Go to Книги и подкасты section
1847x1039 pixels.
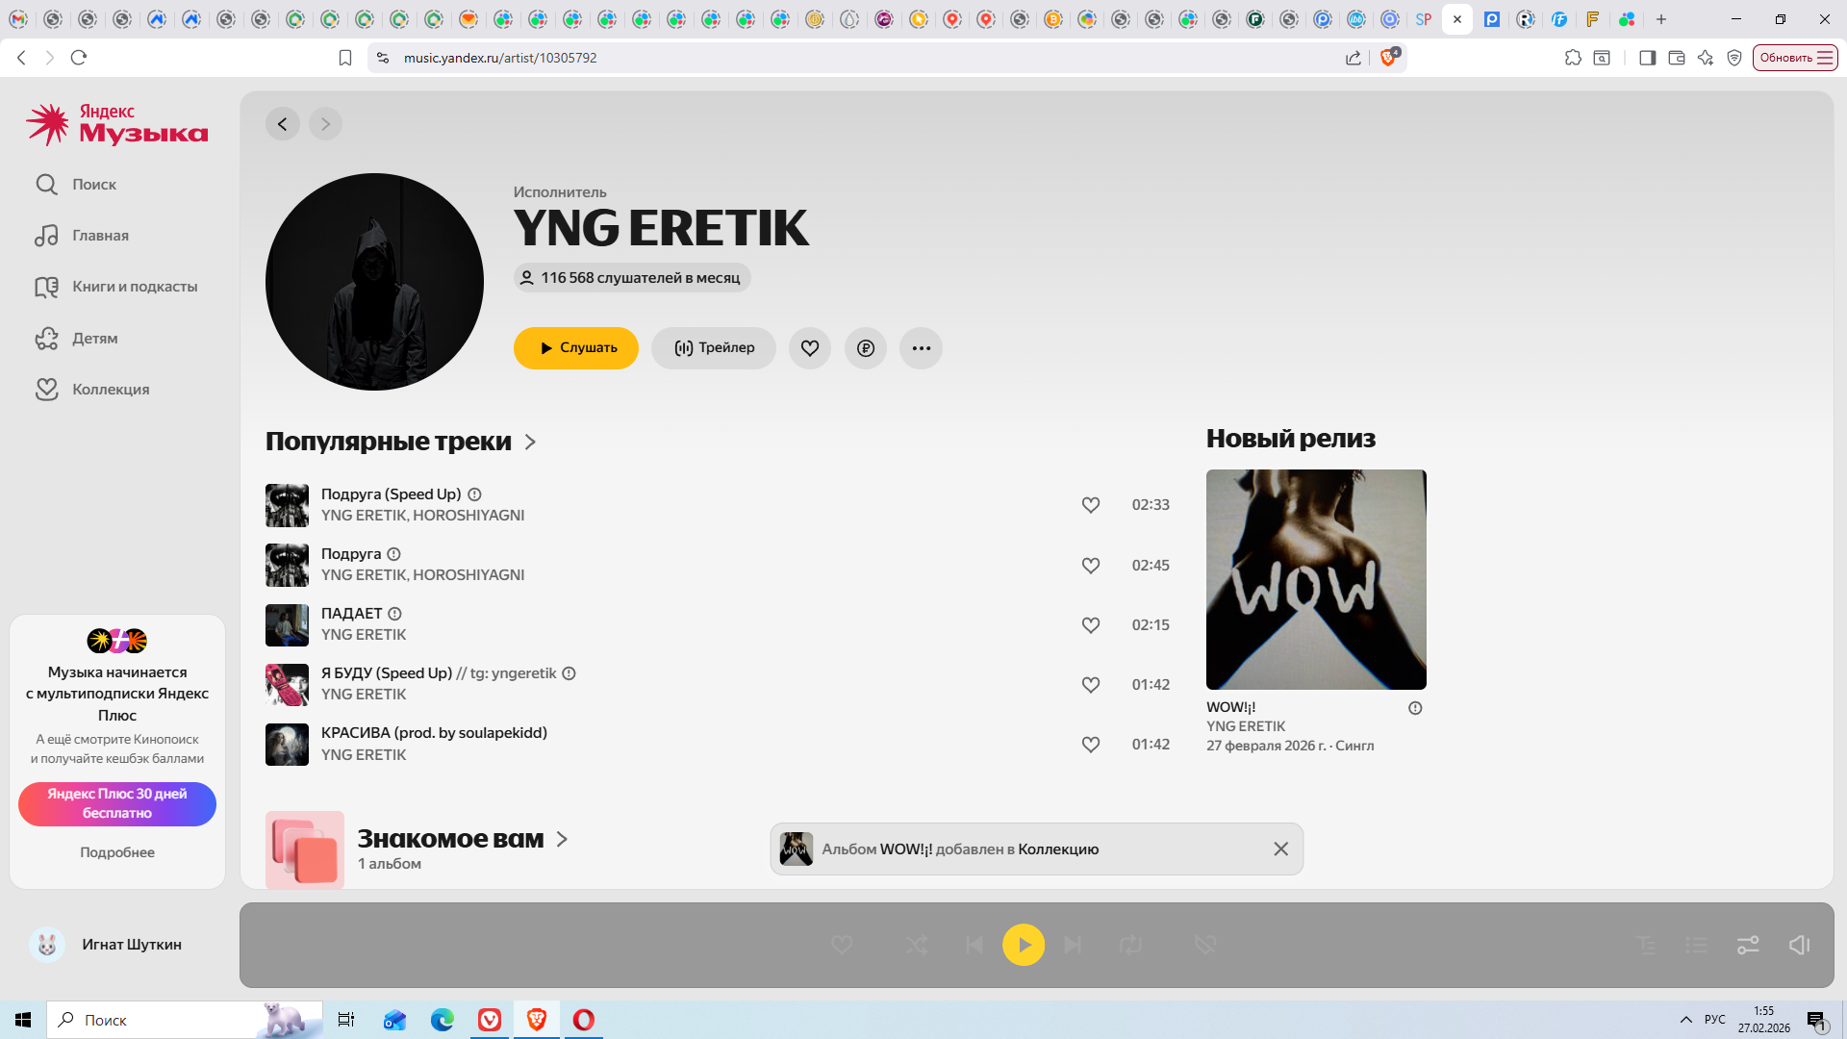click(x=135, y=287)
